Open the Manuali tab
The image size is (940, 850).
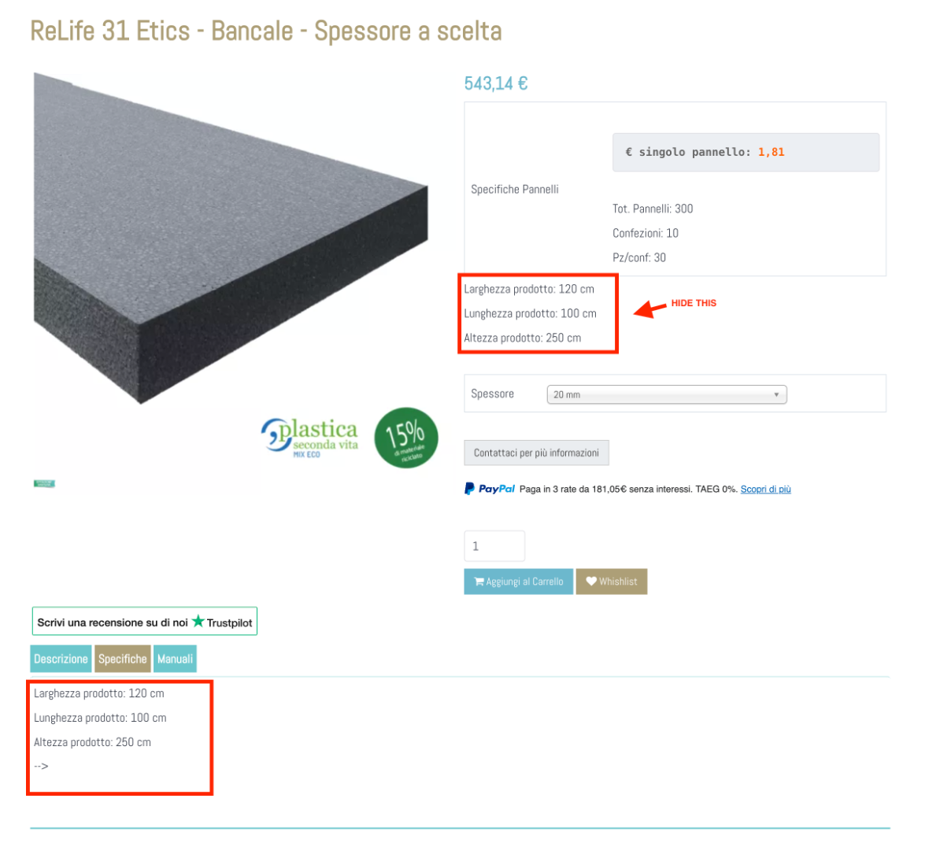coord(175,659)
